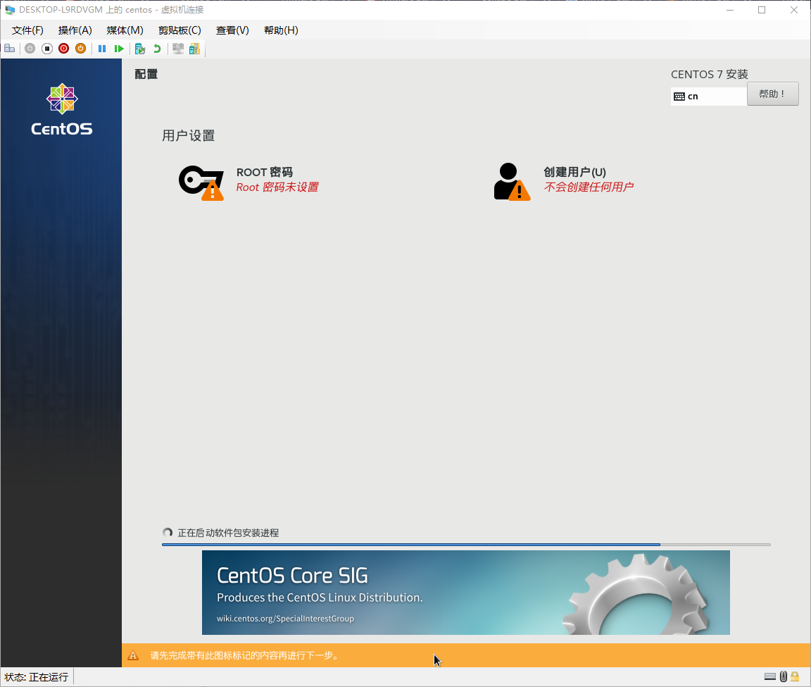Select the cn keyboard layout indicator
811x687 pixels.
(709, 97)
